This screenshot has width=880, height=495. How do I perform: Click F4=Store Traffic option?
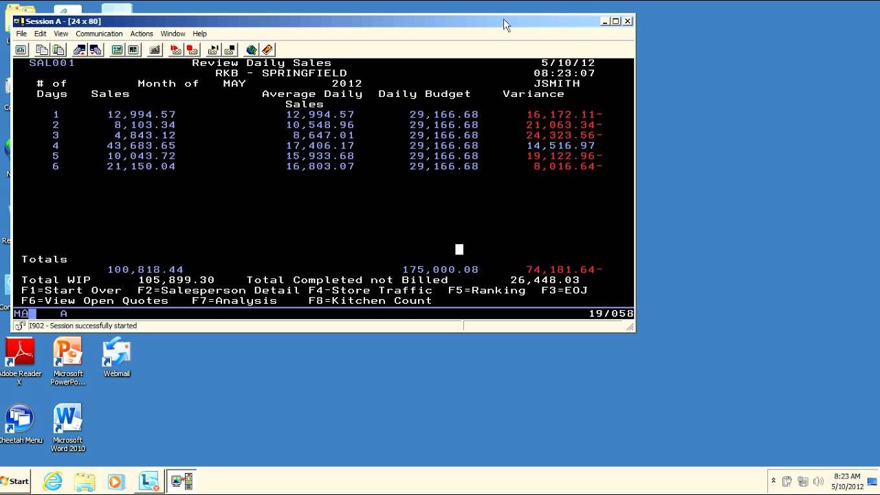371,290
